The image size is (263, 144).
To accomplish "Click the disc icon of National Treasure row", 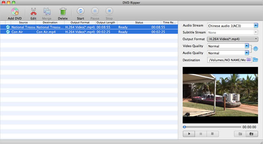I will [x=8, y=27].
